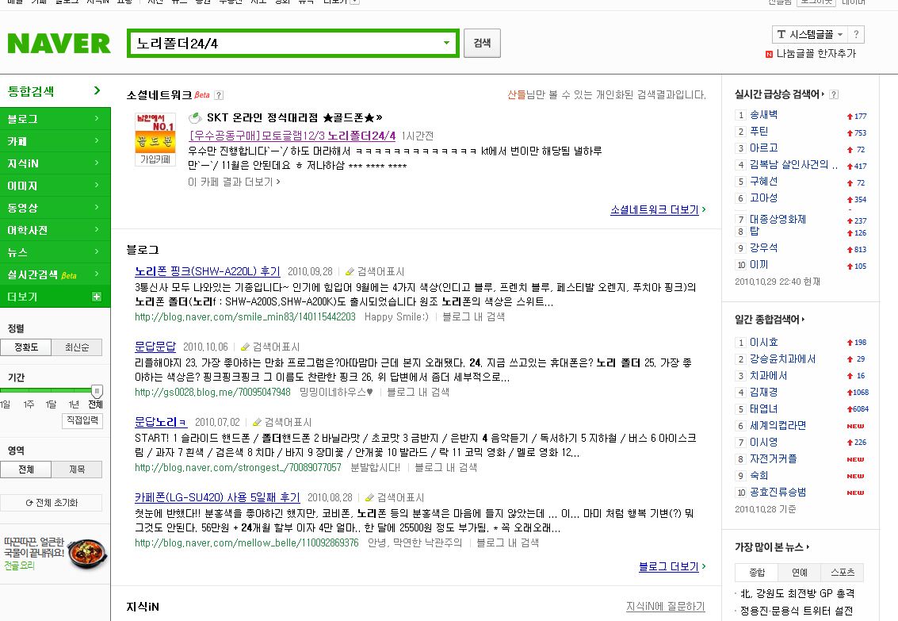Click the font help question mark icon

(x=856, y=34)
